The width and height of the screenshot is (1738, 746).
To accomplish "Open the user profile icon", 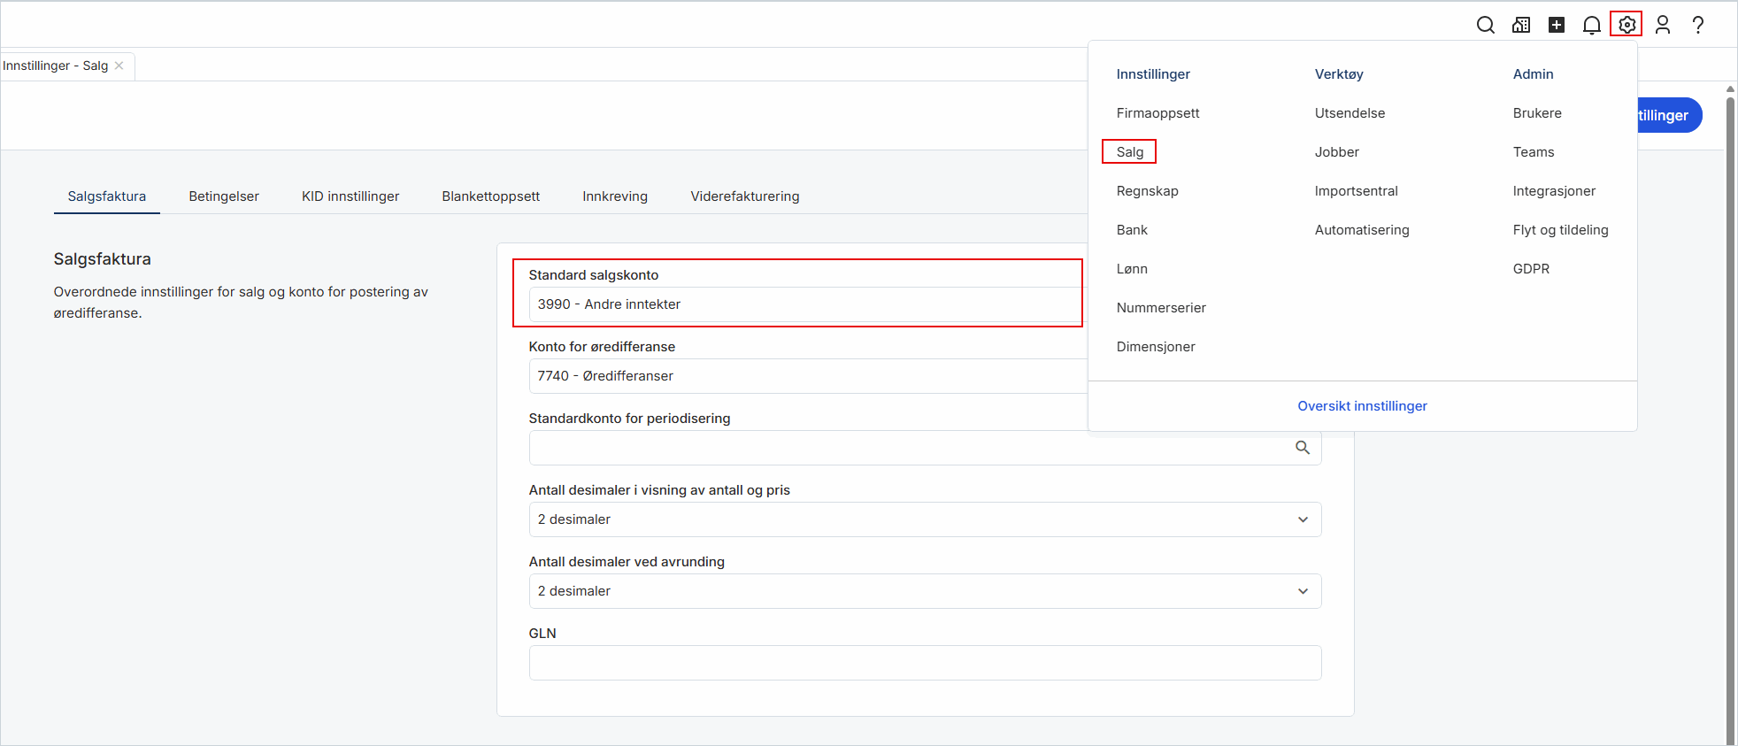I will pos(1663,25).
